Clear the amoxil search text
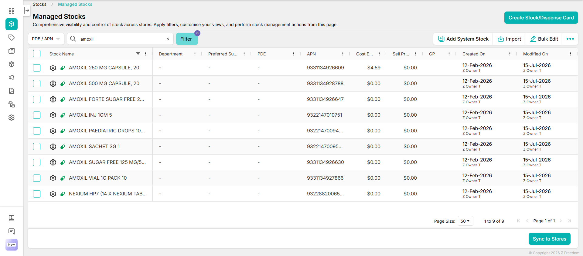The height and width of the screenshot is (256, 583). click(168, 39)
